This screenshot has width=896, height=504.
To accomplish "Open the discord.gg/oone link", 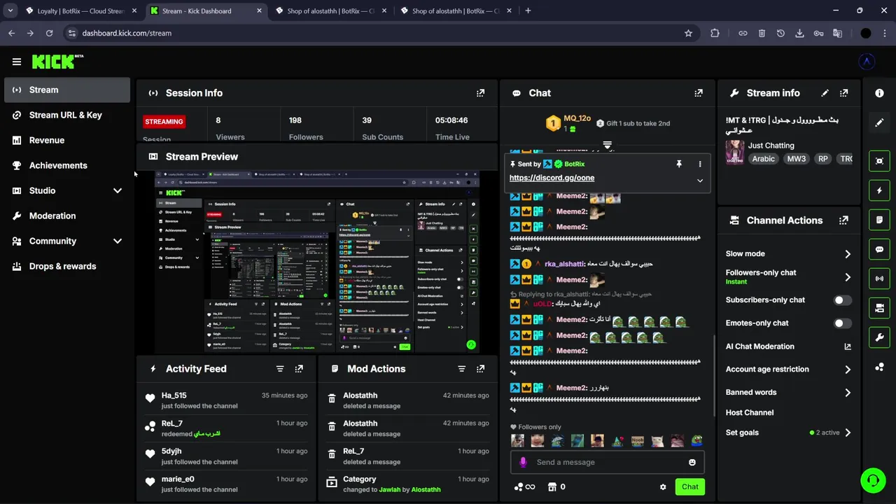I will click(552, 178).
